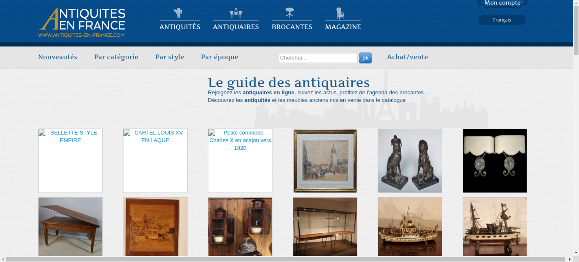
Task: Open the Mon compte link
Action: (502, 3)
